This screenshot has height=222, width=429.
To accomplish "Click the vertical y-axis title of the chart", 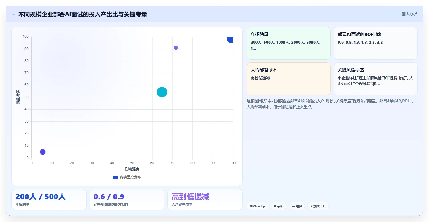I will point(18,97).
